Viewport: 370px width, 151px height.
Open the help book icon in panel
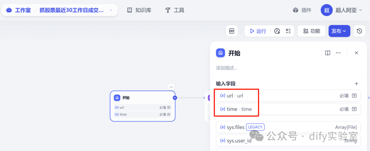pyautogui.click(x=328, y=53)
